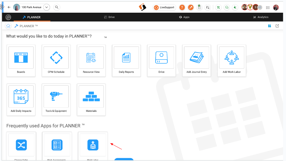Open the user profile avatar
Image resolution: width=286 pixels, height=161 pixels.
[x=276, y=8]
